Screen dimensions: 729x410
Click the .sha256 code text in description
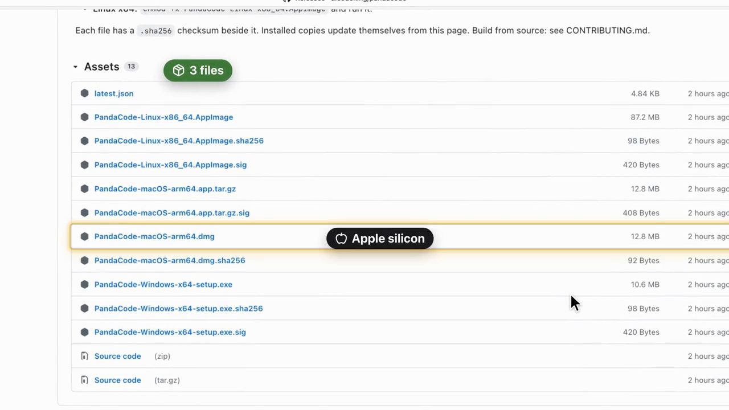[155, 31]
